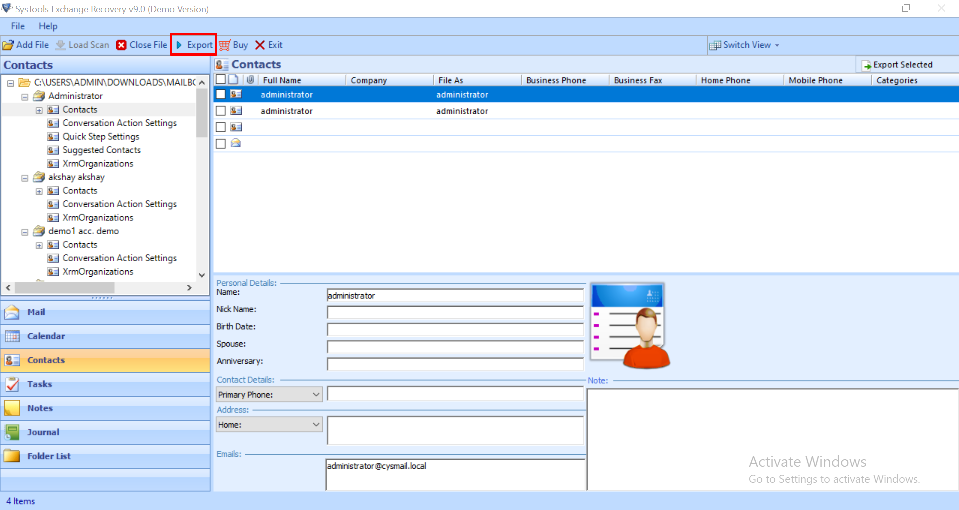Click the Mail envelope icon in sidebar
The width and height of the screenshot is (959, 510).
tap(12, 312)
